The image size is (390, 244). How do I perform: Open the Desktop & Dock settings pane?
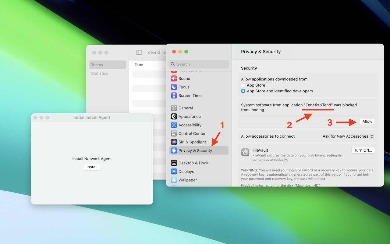pos(199,163)
